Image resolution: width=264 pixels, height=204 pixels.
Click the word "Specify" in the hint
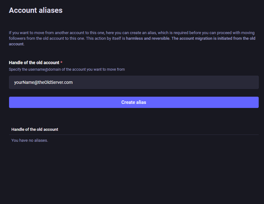point(15,69)
